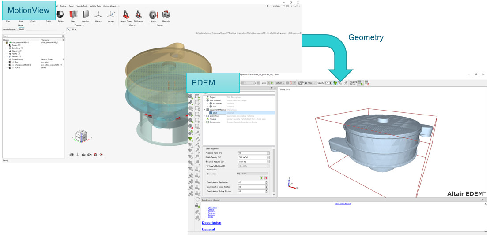This screenshot has height=237, width=490.
Task: Switch to the Model browser tab
Action: [x=21, y=29]
